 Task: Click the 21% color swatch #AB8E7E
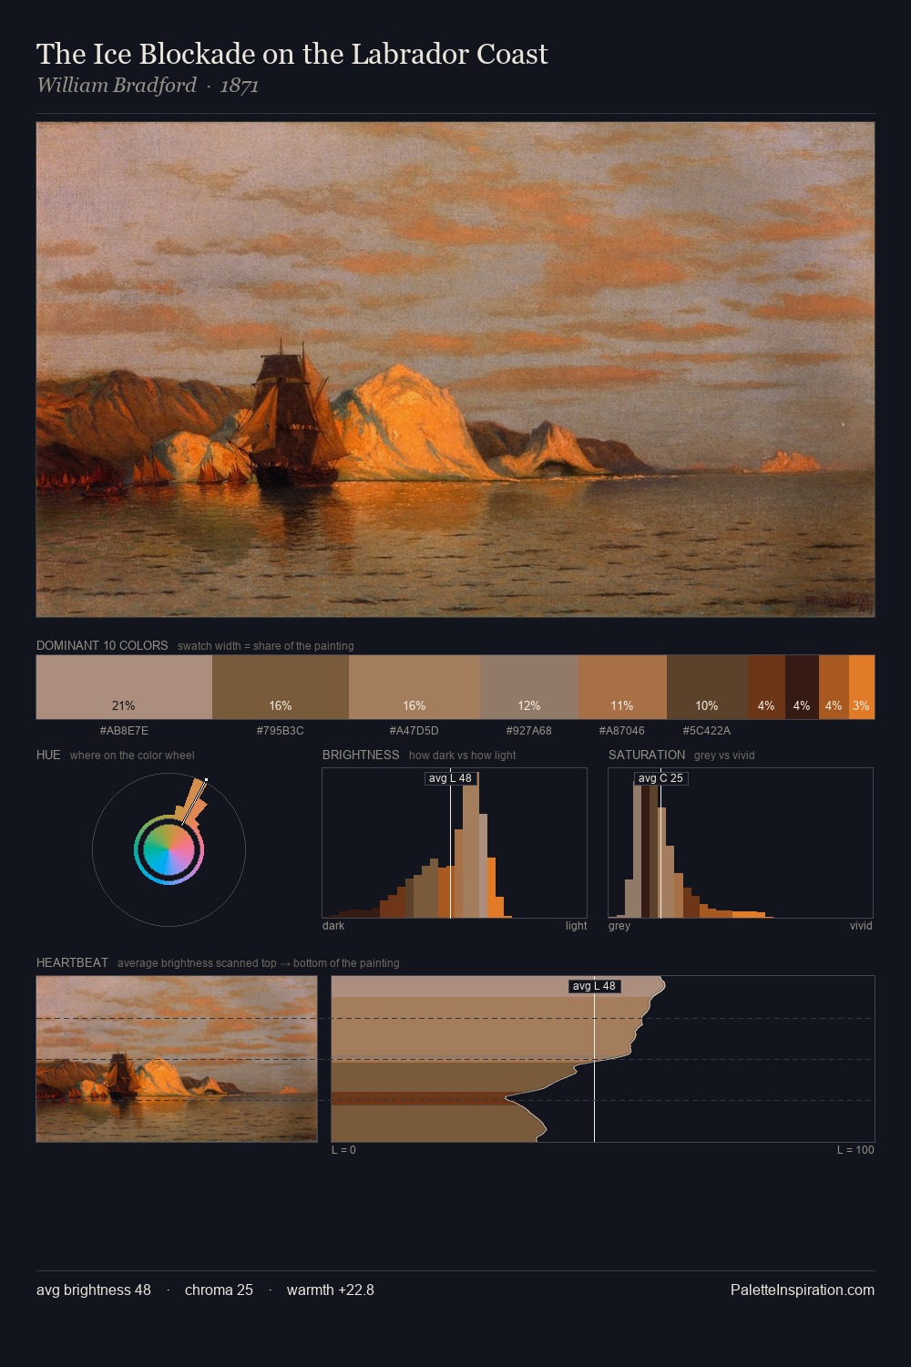click(124, 687)
